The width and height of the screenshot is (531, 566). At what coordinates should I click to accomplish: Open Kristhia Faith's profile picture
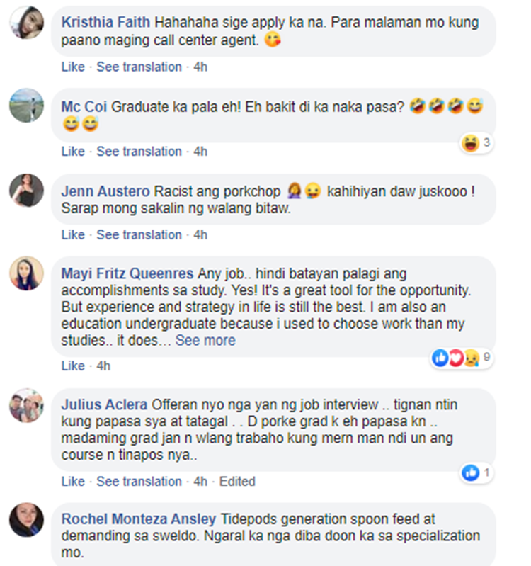pyautogui.click(x=26, y=23)
